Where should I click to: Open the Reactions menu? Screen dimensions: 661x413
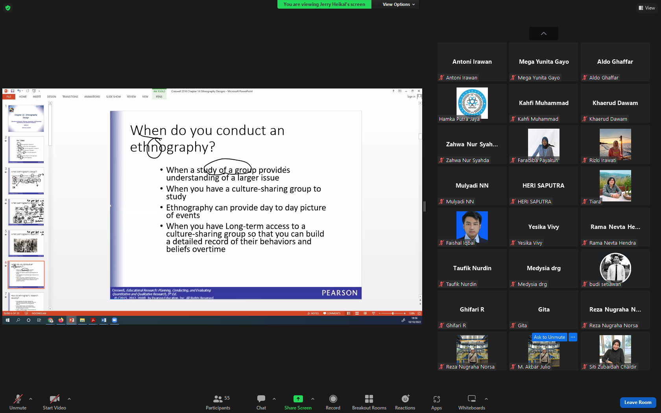[x=405, y=402]
